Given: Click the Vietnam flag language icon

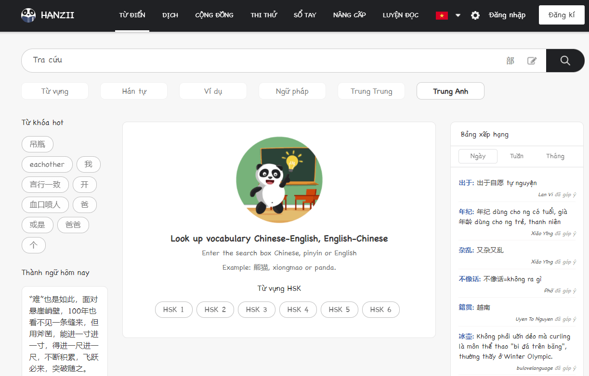Looking at the screenshot, I should point(442,15).
